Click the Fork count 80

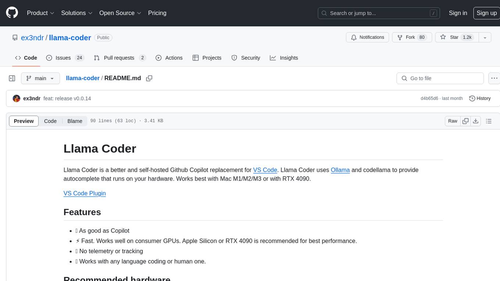click(422, 38)
